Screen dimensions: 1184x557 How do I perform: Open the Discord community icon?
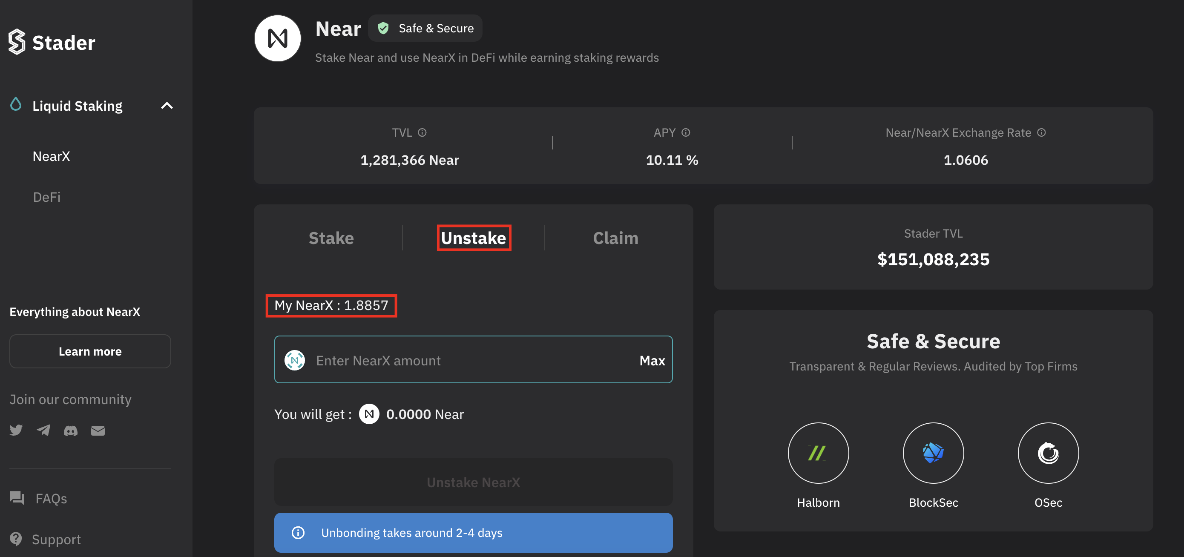[70, 431]
